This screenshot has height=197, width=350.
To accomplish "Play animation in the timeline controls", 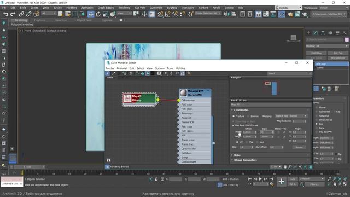I will (x=260, y=179).
